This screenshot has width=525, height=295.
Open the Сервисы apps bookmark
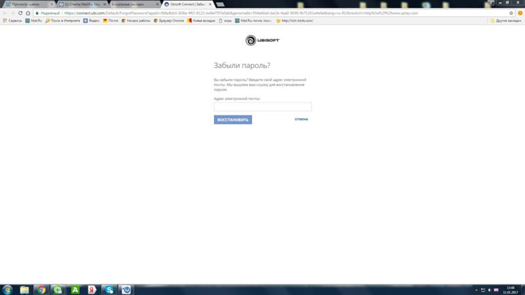tap(12, 21)
